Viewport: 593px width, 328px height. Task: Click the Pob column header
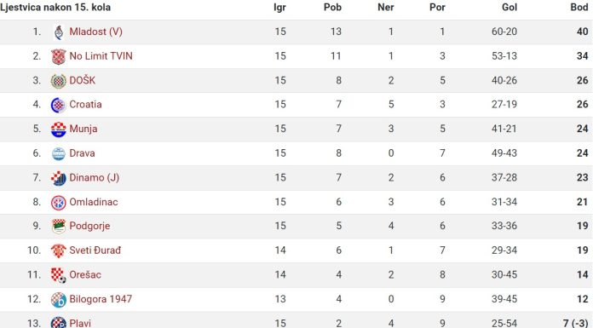332,7
